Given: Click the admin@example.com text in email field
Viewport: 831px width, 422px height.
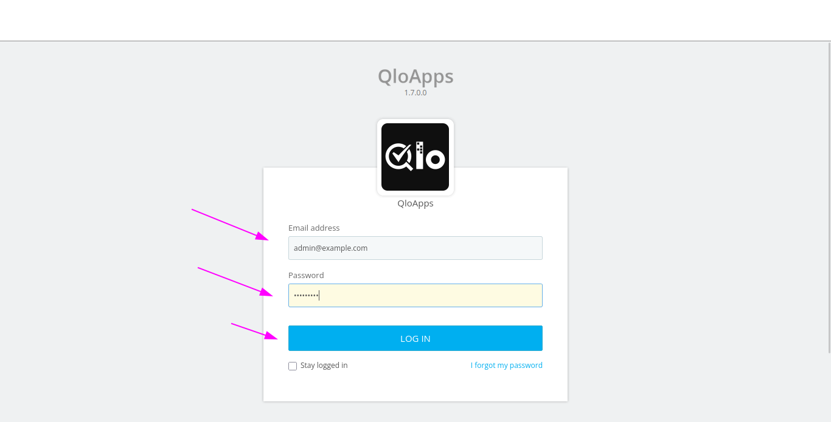Looking at the screenshot, I should (x=330, y=248).
